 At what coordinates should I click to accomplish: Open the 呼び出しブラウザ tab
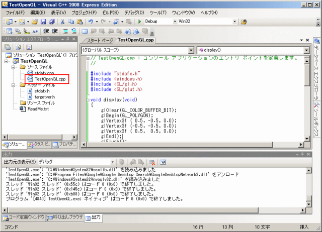click(65, 217)
